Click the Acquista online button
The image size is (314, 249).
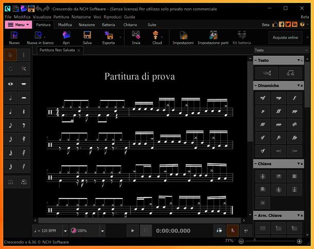(285, 38)
